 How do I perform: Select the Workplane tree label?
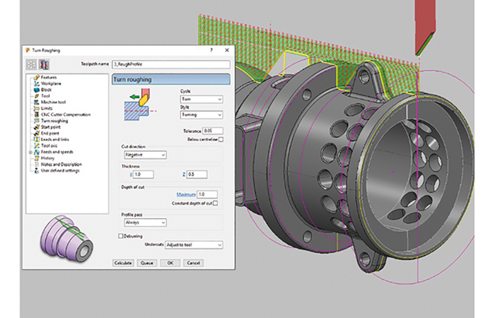click(51, 83)
